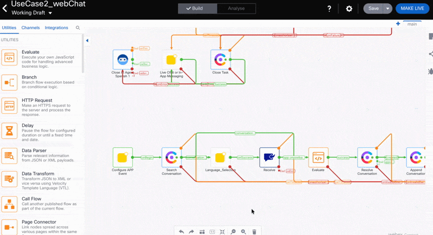Pick the Delay hourglass icon
The width and height of the screenshot is (433, 235).
pos(9,130)
